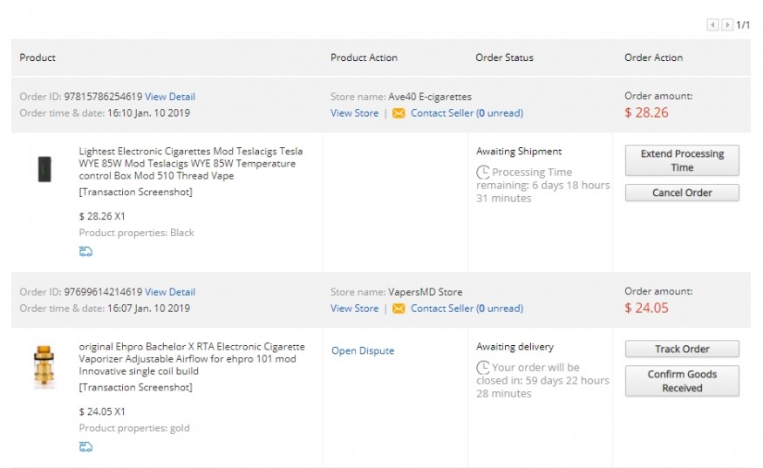The width and height of the screenshot is (763, 468).
Task: Click the previous page arrow icon
Action: point(712,25)
